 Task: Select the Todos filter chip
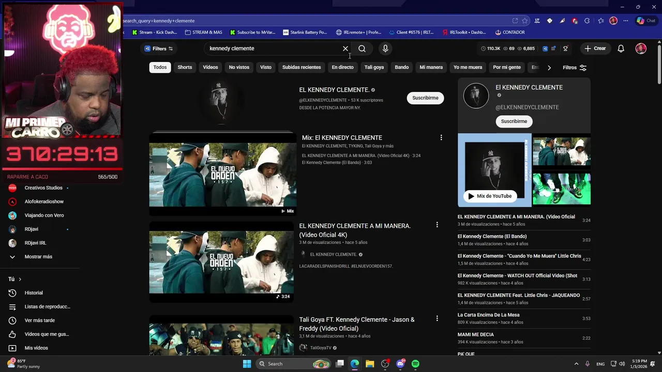pos(160,67)
